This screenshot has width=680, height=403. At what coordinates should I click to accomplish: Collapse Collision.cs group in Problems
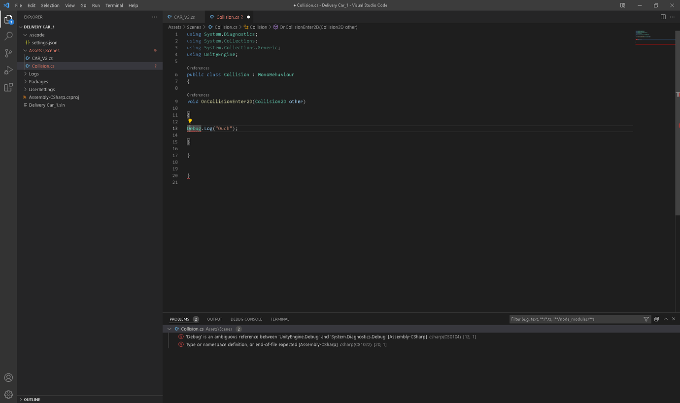[x=170, y=329]
